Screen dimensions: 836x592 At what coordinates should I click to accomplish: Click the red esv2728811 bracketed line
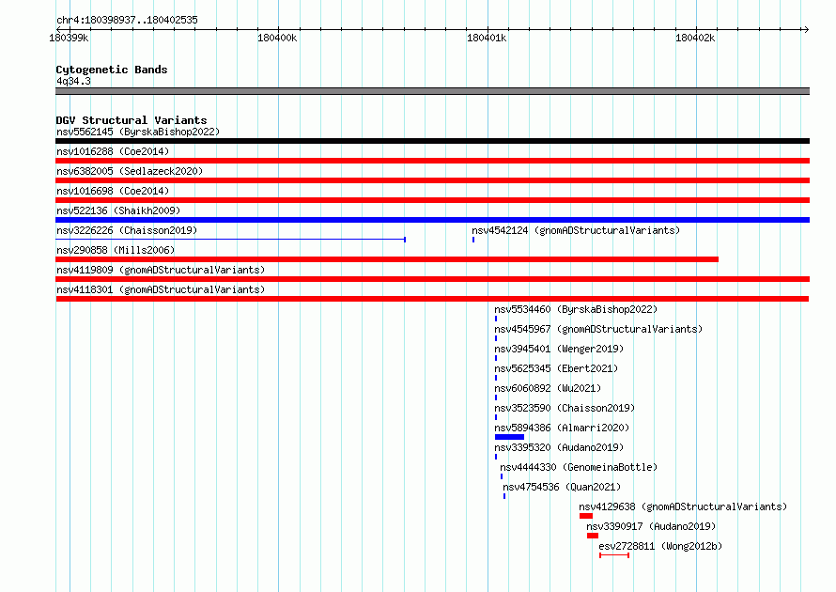click(614, 555)
